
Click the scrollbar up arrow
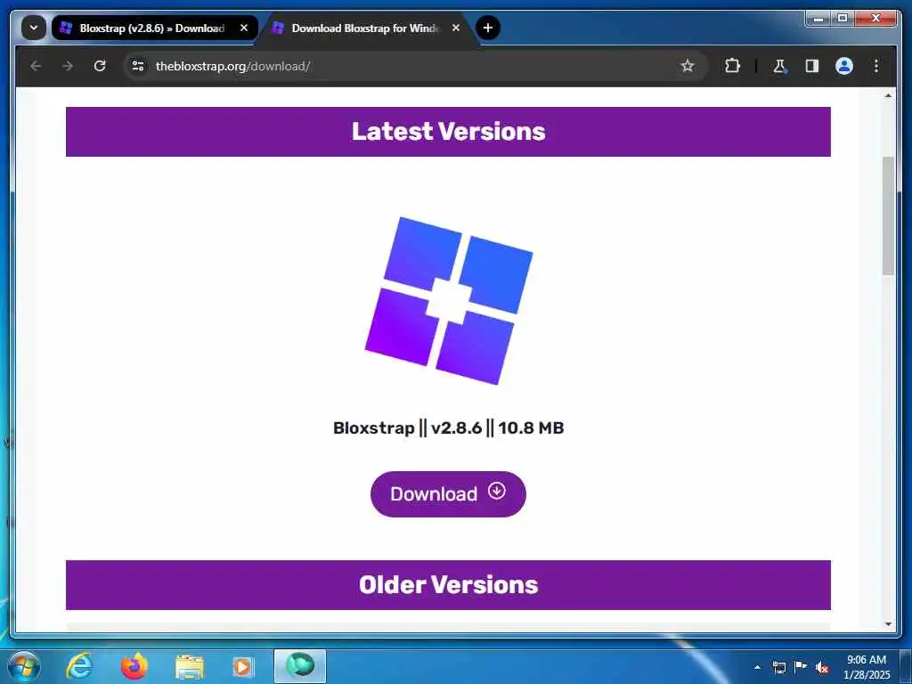888,95
